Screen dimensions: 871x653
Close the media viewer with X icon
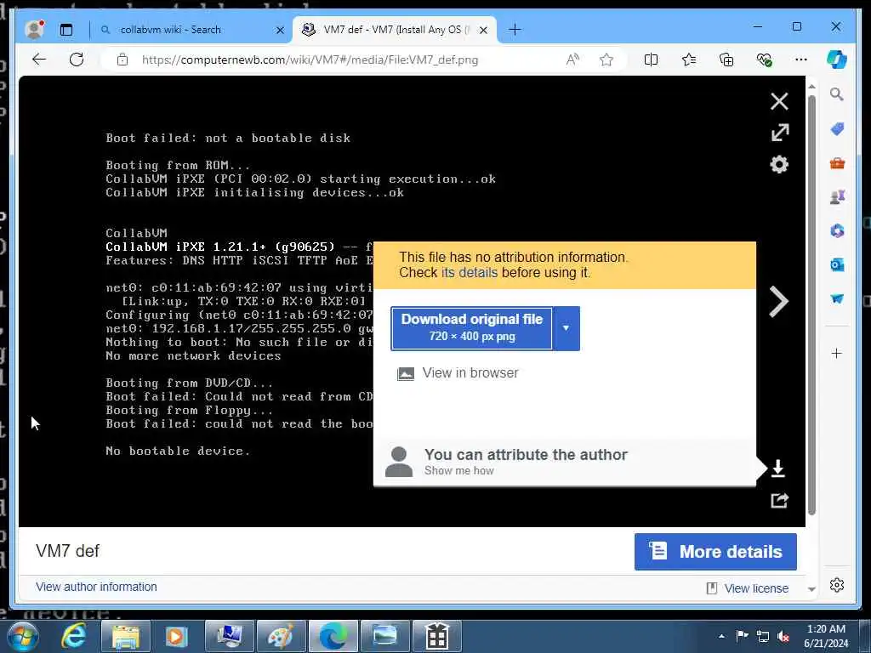click(779, 101)
